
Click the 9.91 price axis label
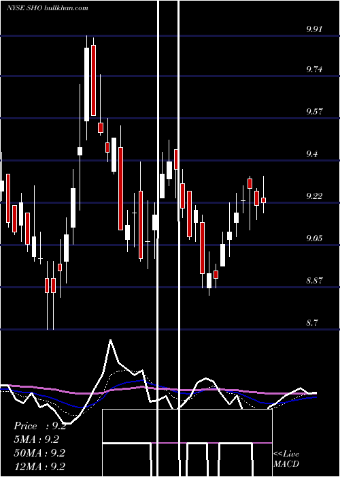pyautogui.click(x=314, y=29)
